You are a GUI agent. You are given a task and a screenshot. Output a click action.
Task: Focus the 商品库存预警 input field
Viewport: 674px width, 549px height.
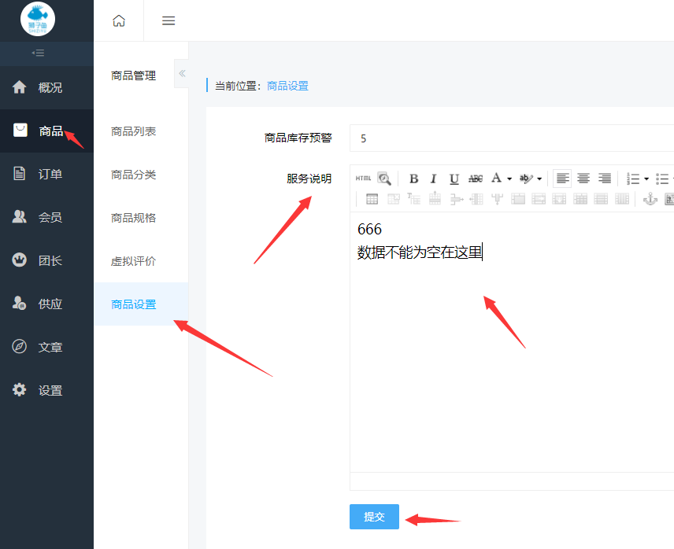pos(512,138)
